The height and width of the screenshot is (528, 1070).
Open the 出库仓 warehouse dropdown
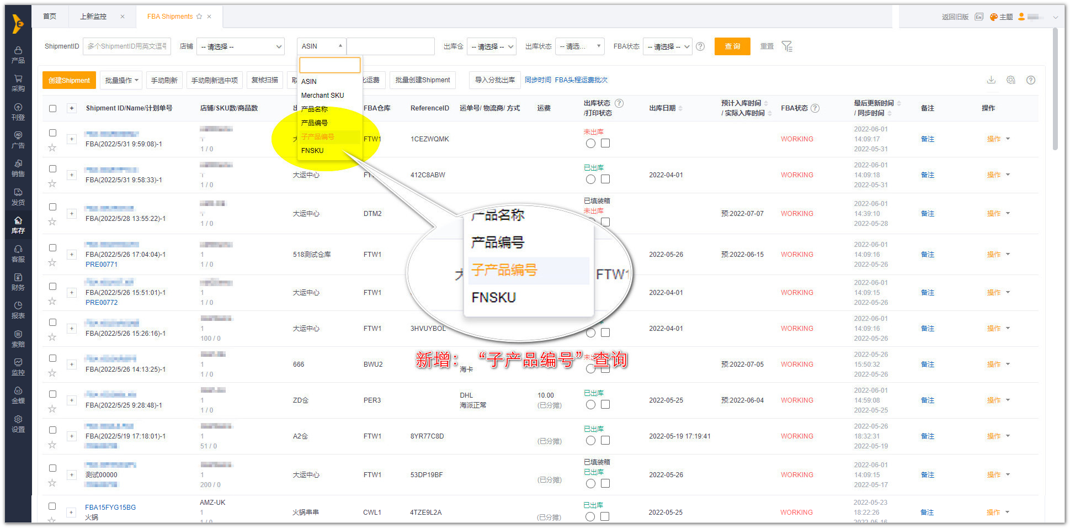point(492,46)
